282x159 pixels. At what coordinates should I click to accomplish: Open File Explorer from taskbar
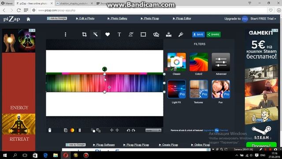tap(56, 155)
